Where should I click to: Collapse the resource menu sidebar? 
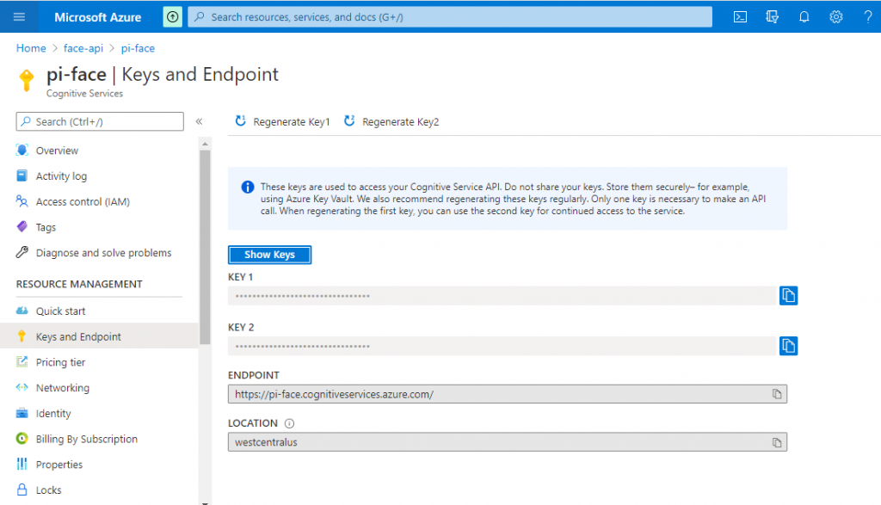[200, 121]
